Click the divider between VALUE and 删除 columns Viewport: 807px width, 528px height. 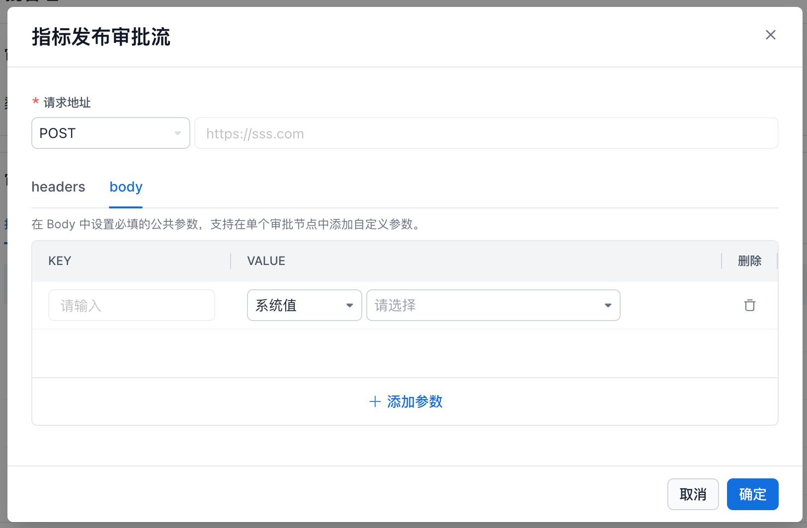722,261
